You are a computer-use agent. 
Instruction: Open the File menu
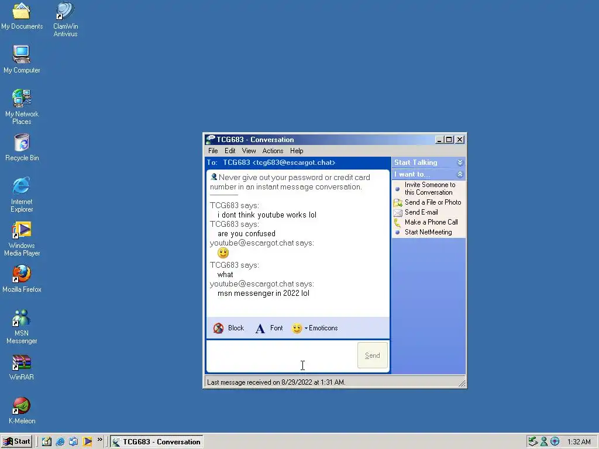tap(213, 151)
